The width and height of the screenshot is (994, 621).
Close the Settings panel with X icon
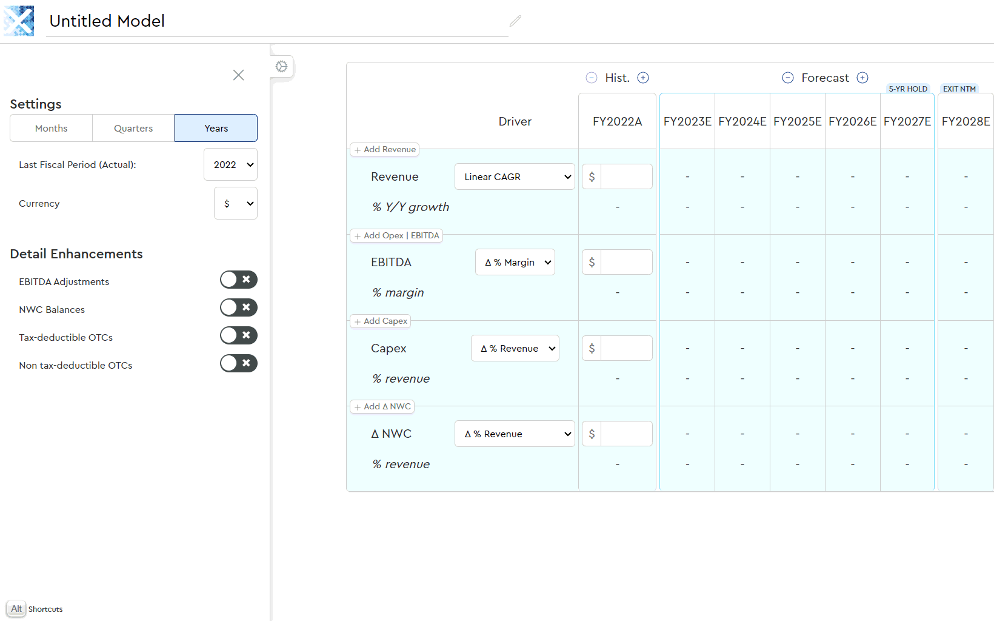tap(238, 75)
